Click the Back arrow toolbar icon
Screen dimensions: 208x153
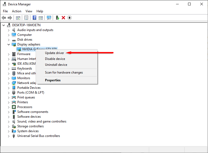tap(4, 18)
